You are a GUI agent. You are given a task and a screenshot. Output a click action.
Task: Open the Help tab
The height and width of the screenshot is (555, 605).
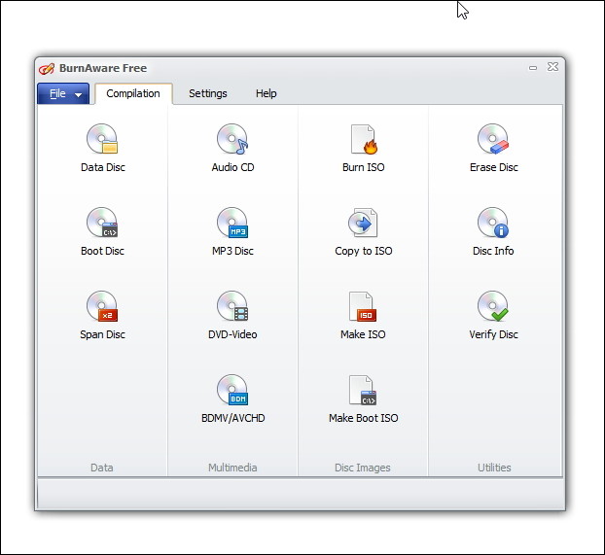click(267, 93)
